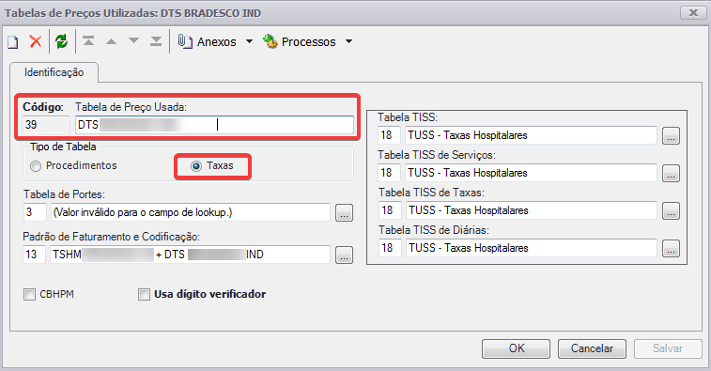Image resolution: width=711 pixels, height=371 pixels.
Task: Click the new record page icon
Action: coord(13,42)
